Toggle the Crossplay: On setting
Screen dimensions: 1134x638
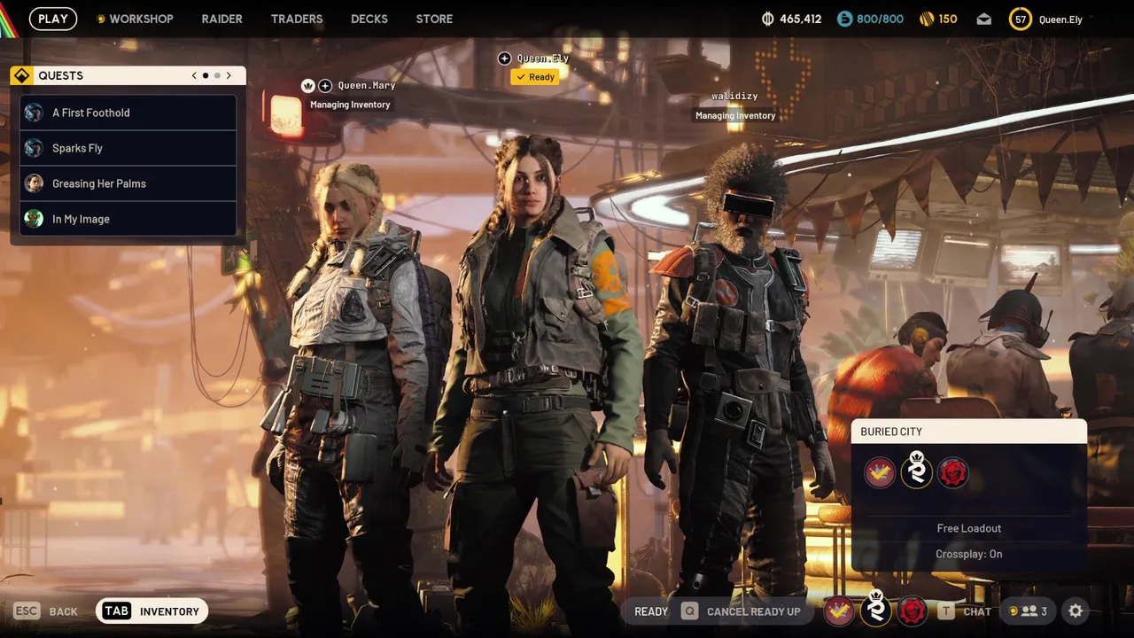tap(969, 554)
